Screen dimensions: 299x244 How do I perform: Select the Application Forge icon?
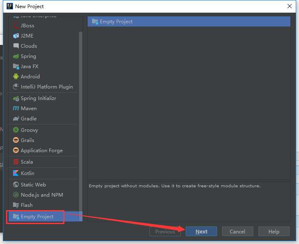[x=16, y=150]
